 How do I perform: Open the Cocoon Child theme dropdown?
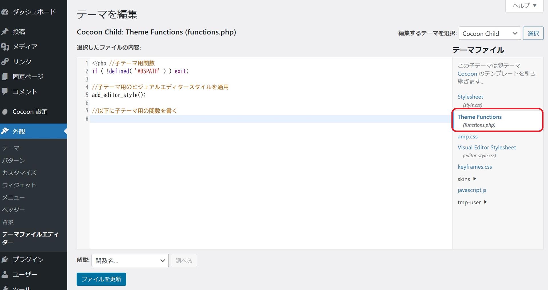[489, 34]
